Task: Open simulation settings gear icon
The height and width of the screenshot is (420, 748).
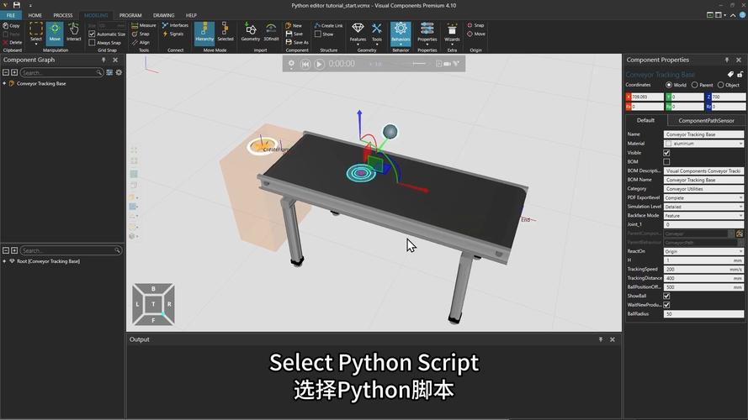Action: (291, 63)
